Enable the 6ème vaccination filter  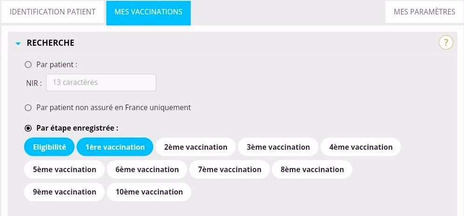pyautogui.click(x=147, y=169)
